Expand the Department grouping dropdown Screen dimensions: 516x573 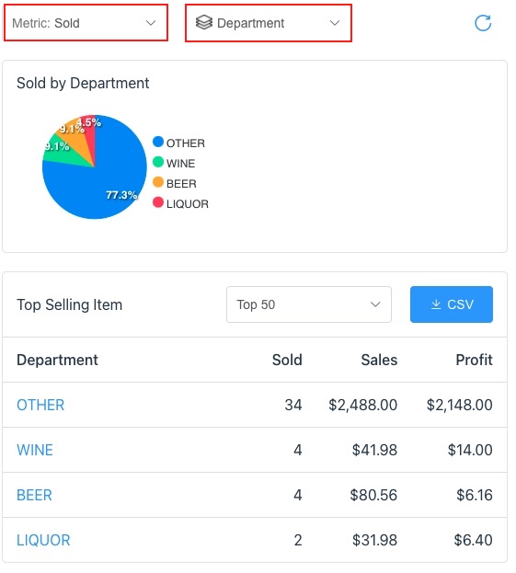(269, 23)
